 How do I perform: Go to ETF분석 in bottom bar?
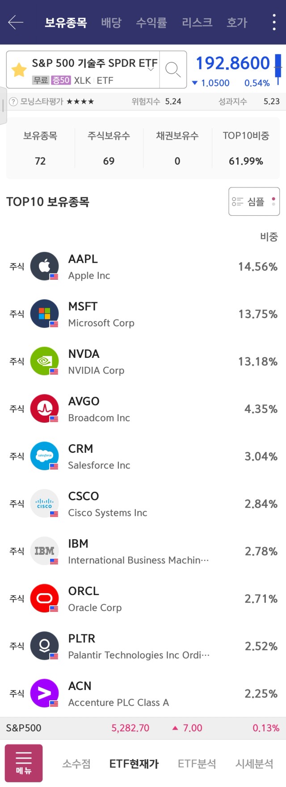[197, 763]
